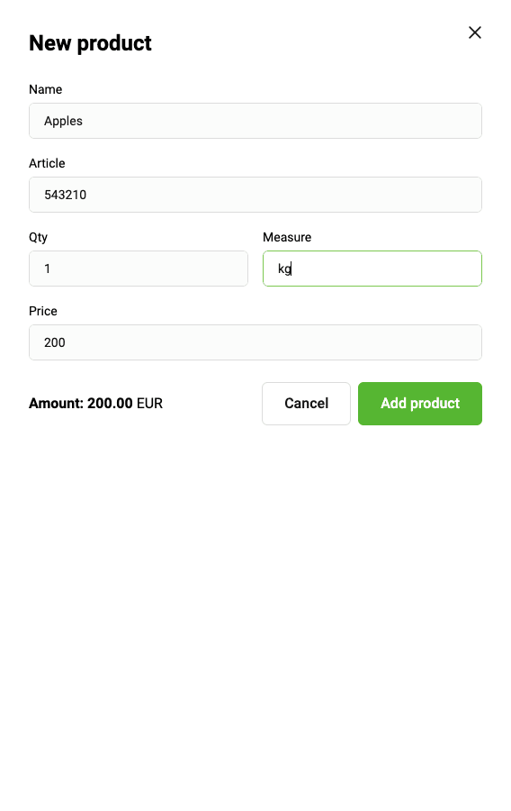This screenshot has width=511, height=811.
Task: Close the New product dialog with X
Action: 475,32
